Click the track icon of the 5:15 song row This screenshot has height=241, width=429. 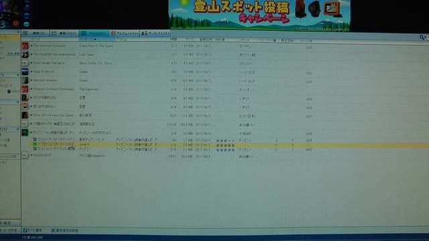35,149
